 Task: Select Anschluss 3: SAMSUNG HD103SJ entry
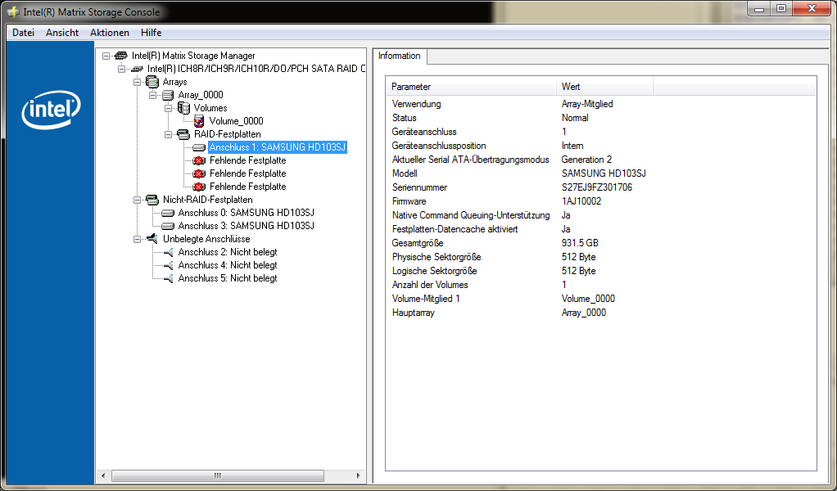246,226
